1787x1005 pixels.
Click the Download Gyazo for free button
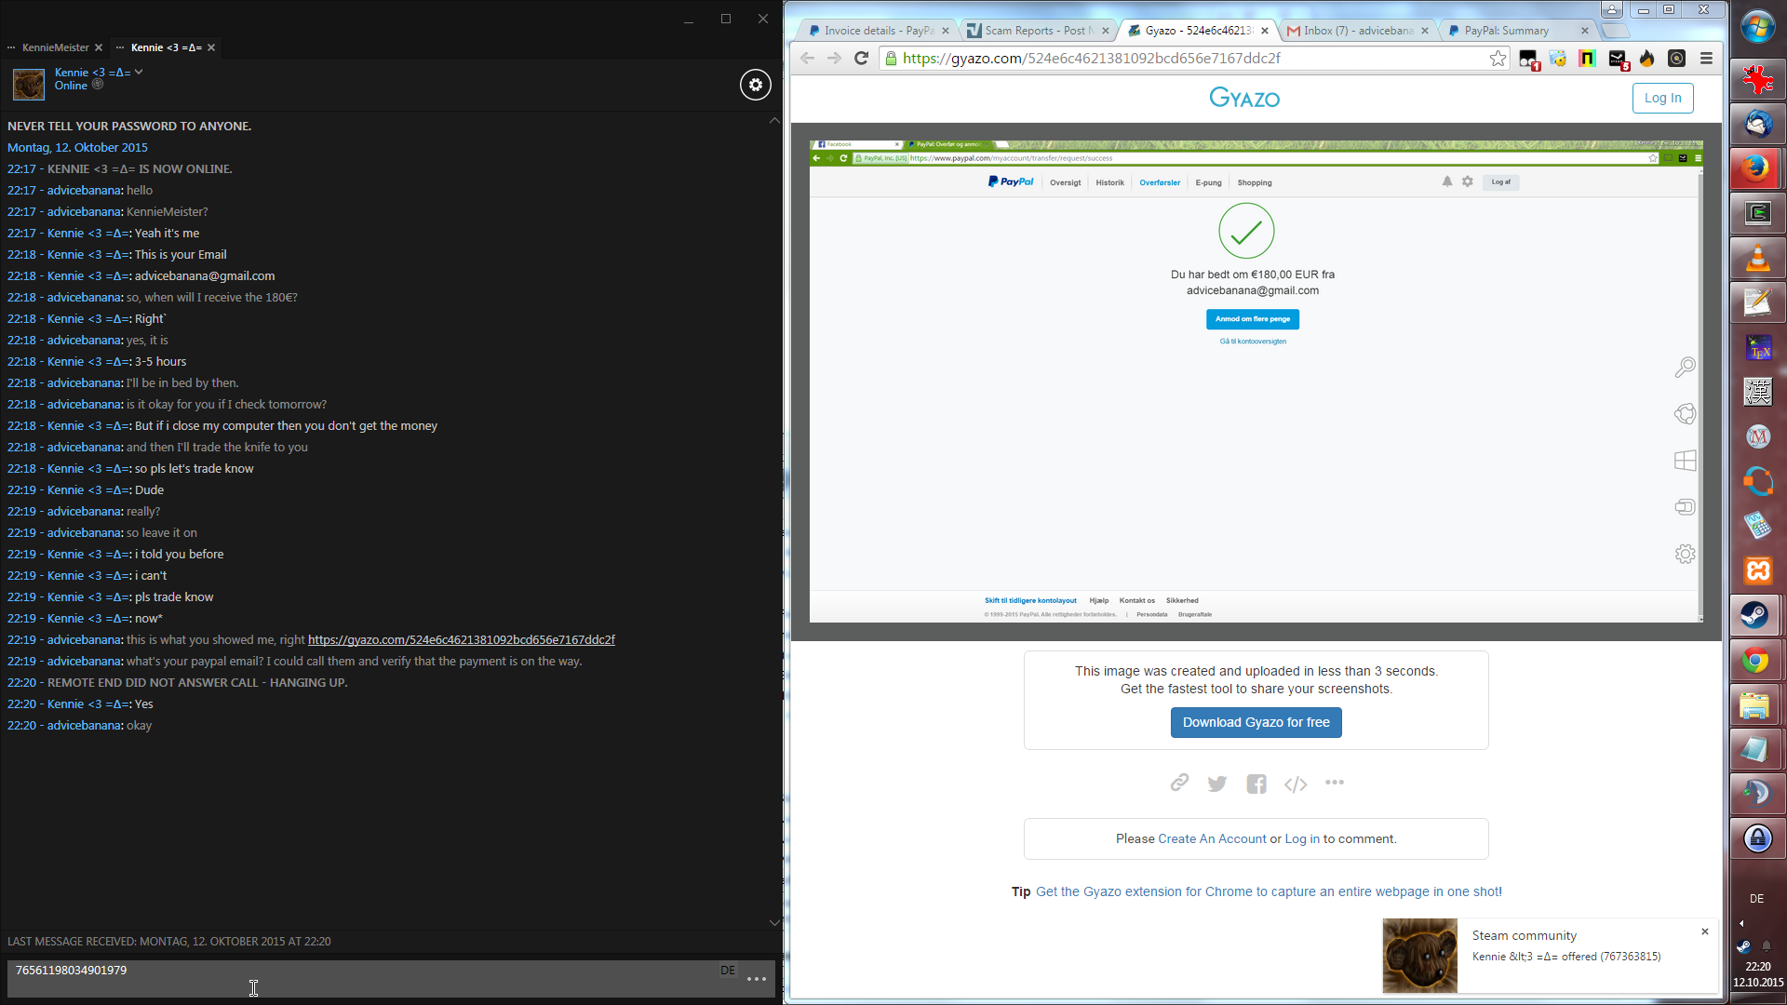[x=1256, y=722]
